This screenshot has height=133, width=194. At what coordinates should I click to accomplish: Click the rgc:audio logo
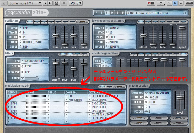click(x=19, y=13)
